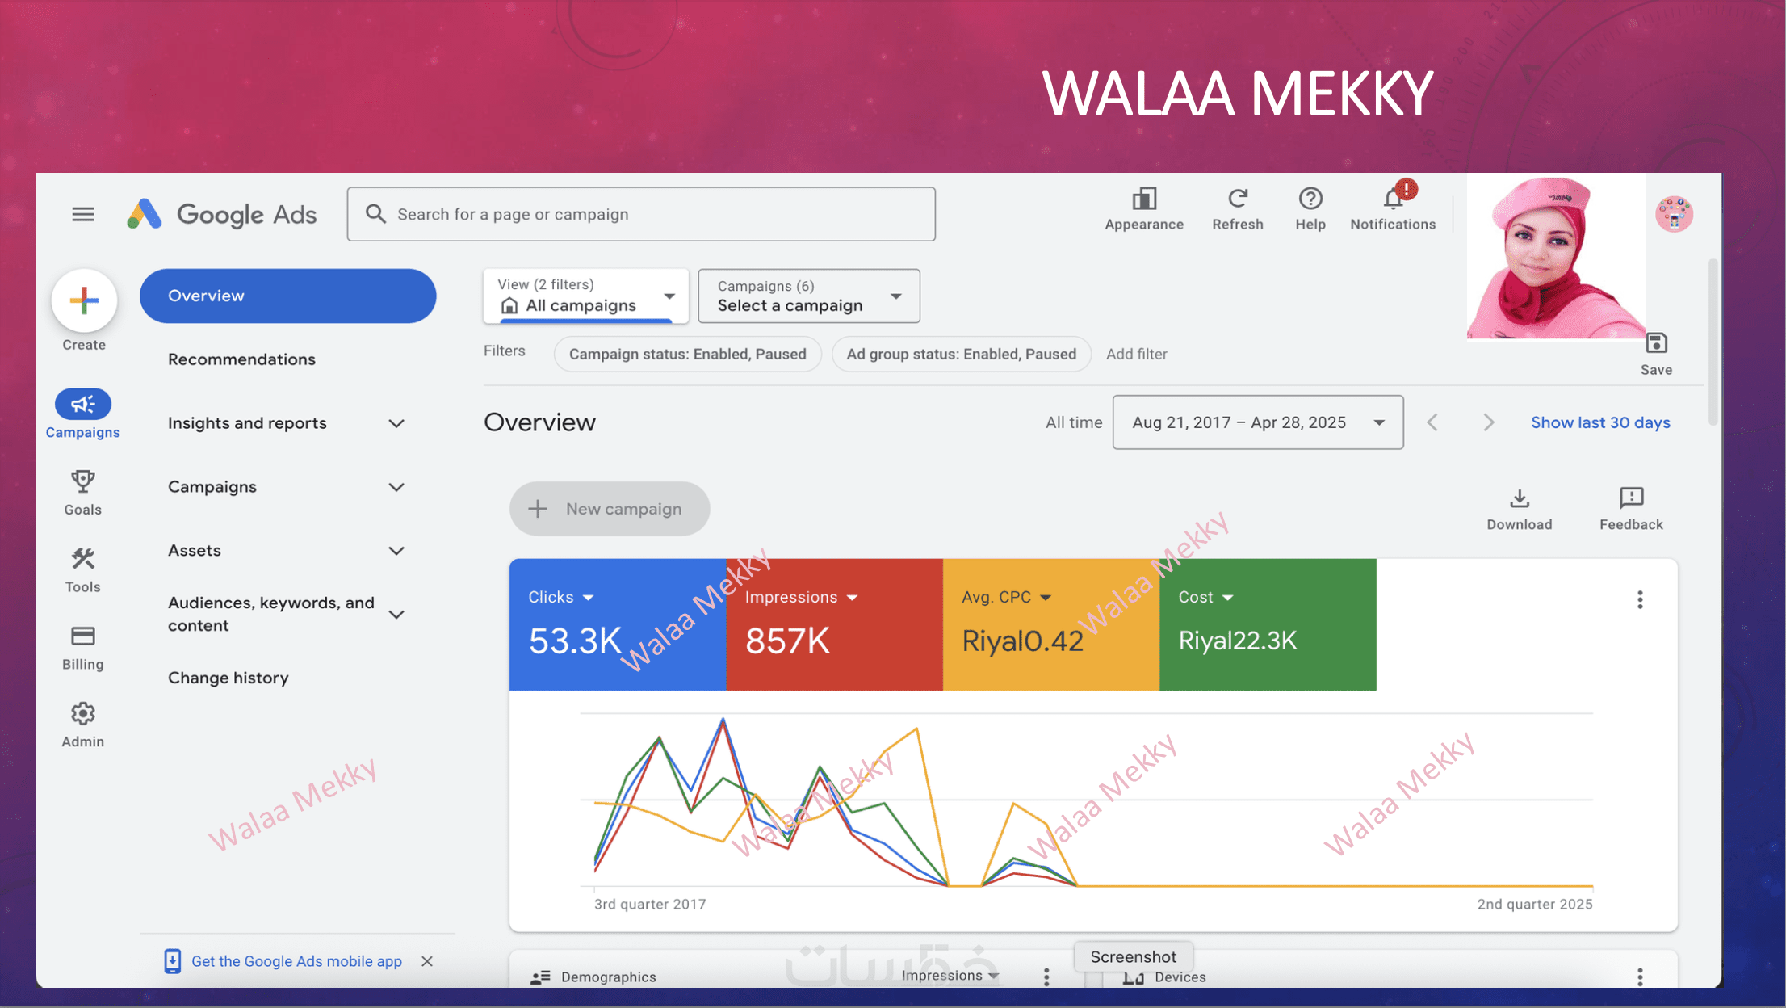Click the Create plus button
The width and height of the screenshot is (1786, 1008).
pos(84,300)
